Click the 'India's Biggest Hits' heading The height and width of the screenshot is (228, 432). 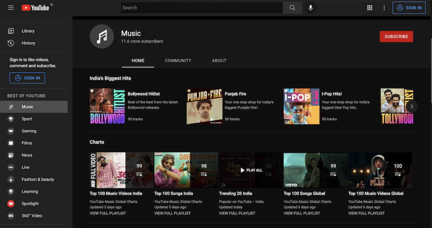coord(110,78)
